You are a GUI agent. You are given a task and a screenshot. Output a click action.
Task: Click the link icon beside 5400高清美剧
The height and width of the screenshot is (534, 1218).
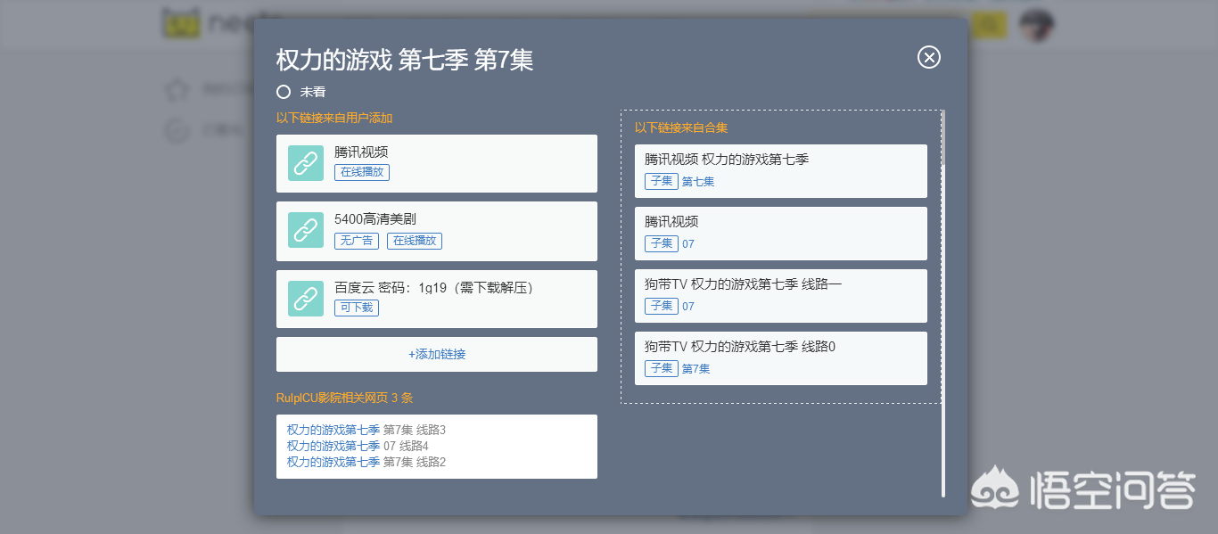pos(306,230)
